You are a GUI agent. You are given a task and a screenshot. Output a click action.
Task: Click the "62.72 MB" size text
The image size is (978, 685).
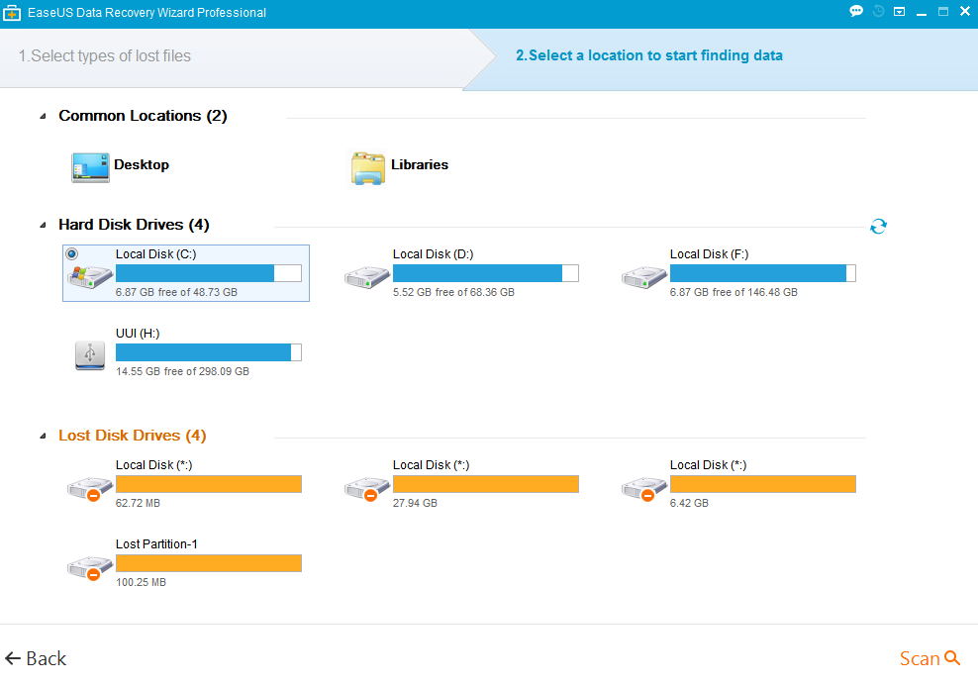pos(138,503)
